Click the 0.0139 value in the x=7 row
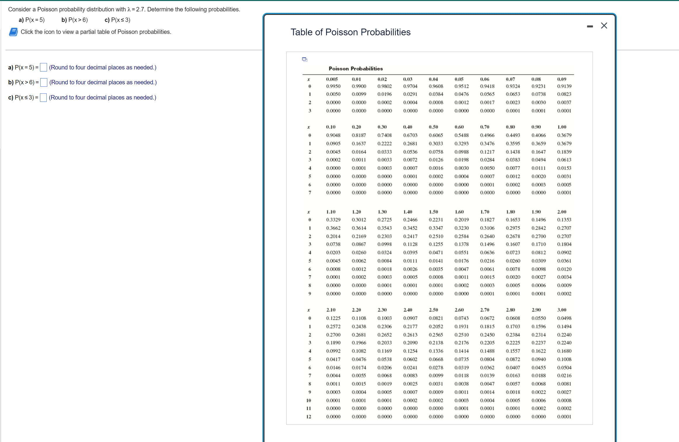Screen dimensions: 679x442 pos(487,375)
